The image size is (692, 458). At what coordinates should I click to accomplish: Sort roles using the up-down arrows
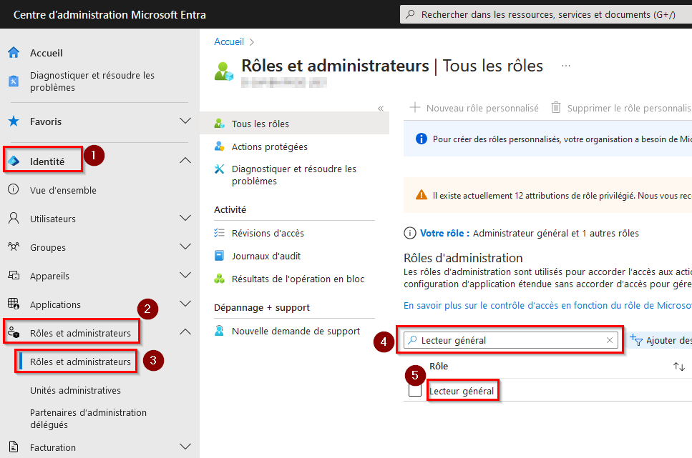(x=678, y=367)
